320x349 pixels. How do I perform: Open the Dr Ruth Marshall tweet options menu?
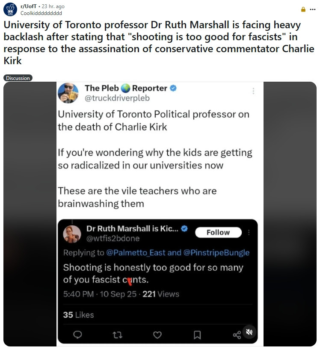pyautogui.click(x=249, y=232)
